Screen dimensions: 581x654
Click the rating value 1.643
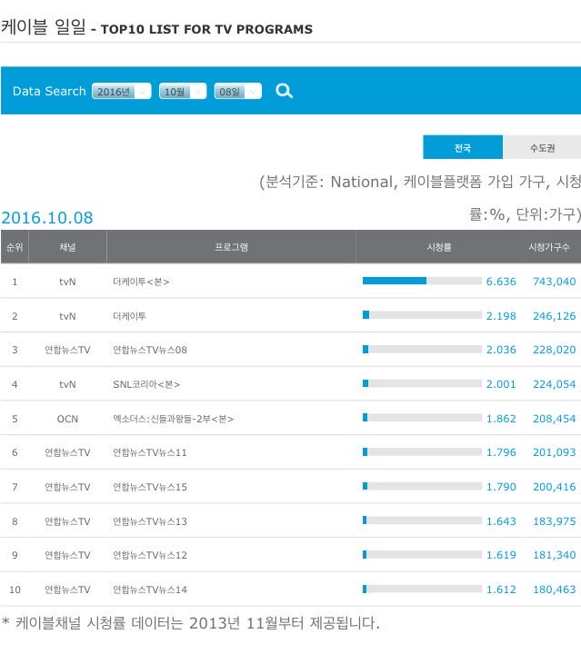pyautogui.click(x=501, y=521)
